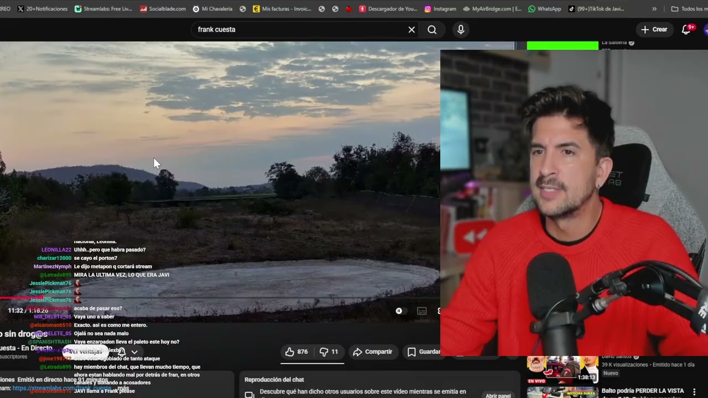Toggle subtitles in the video player
Image resolution: width=708 pixels, height=398 pixels.
[x=422, y=311]
